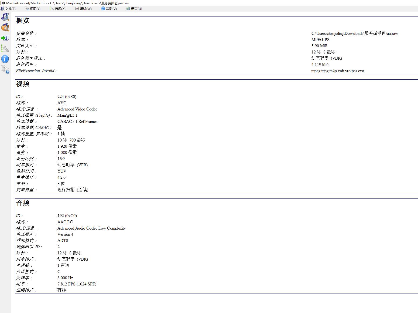Image resolution: width=418 pixels, height=313 pixels.
Task: Open the 文件(Z) menu
Action: (8, 9)
